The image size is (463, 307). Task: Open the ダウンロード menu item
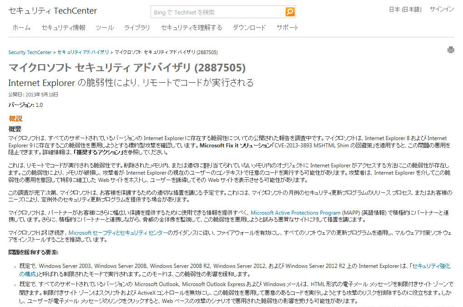pyautogui.click(x=249, y=28)
